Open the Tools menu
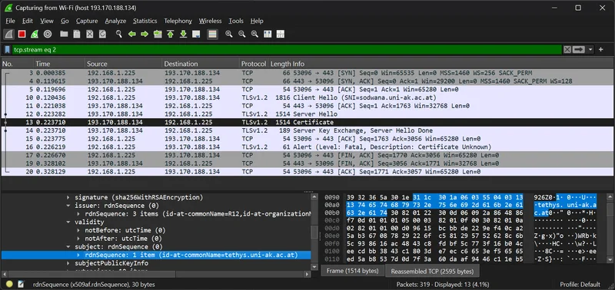 pos(236,21)
